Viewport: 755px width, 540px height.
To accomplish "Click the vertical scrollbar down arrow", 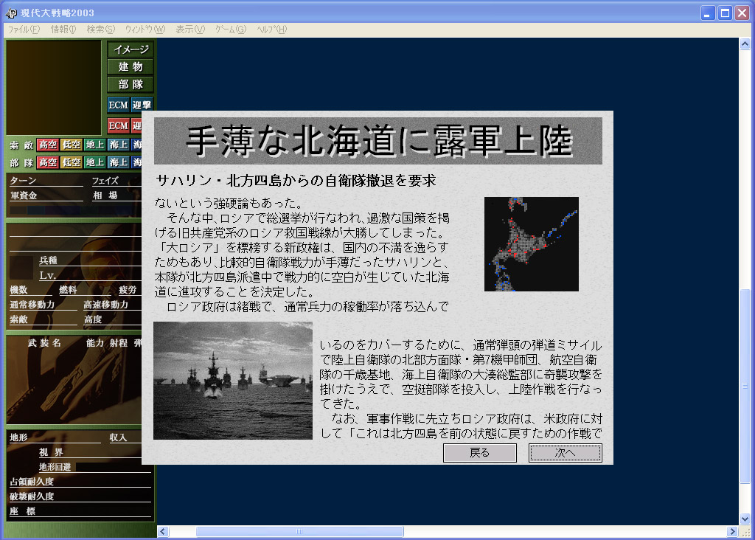I will 745,519.
